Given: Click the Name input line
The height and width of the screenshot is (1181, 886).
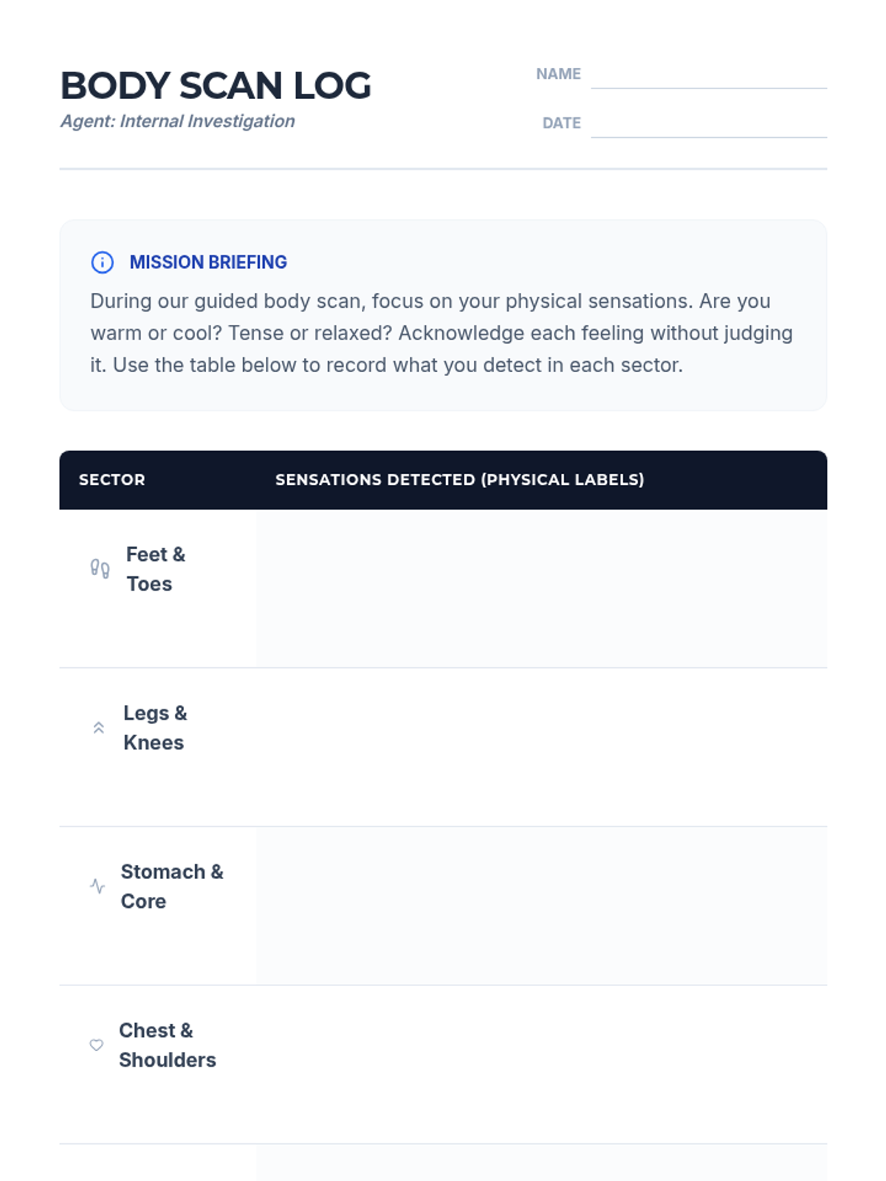Looking at the screenshot, I should [708, 77].
